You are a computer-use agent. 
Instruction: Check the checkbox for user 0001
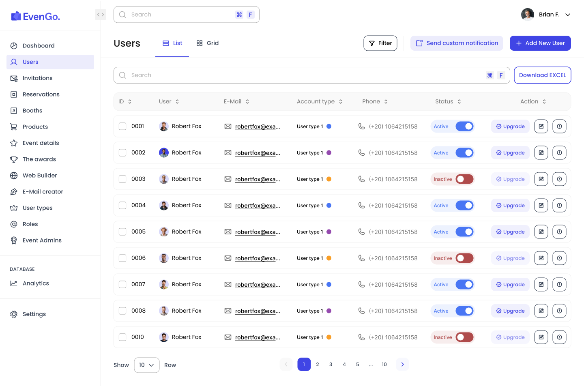click(x=122, y=127)
